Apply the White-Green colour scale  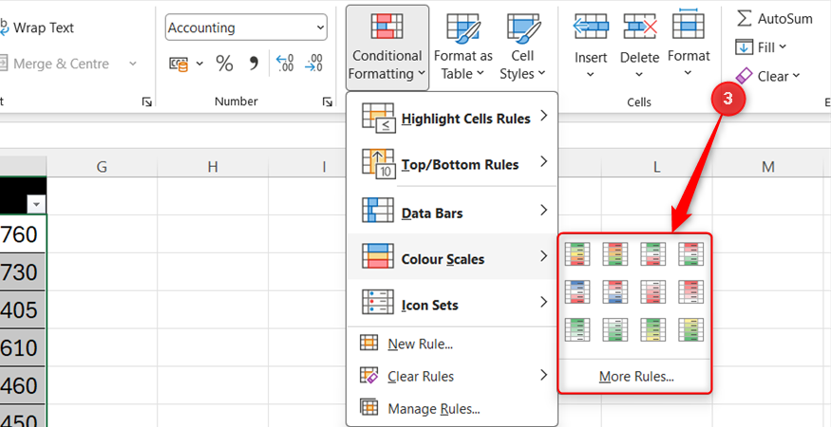615,329
